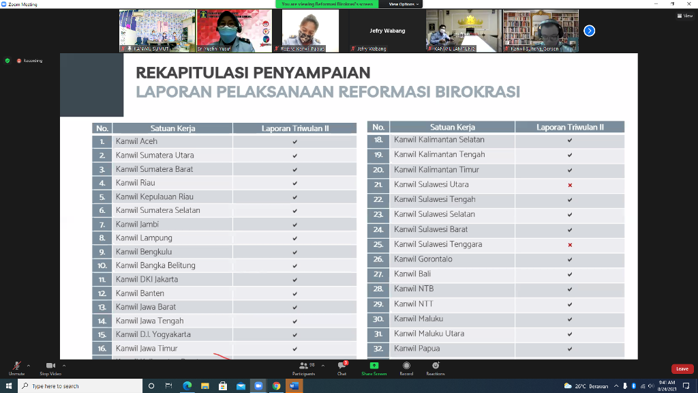Click the green encryption shield icon
Screen dimensions: 698x393
click(7, 61)
